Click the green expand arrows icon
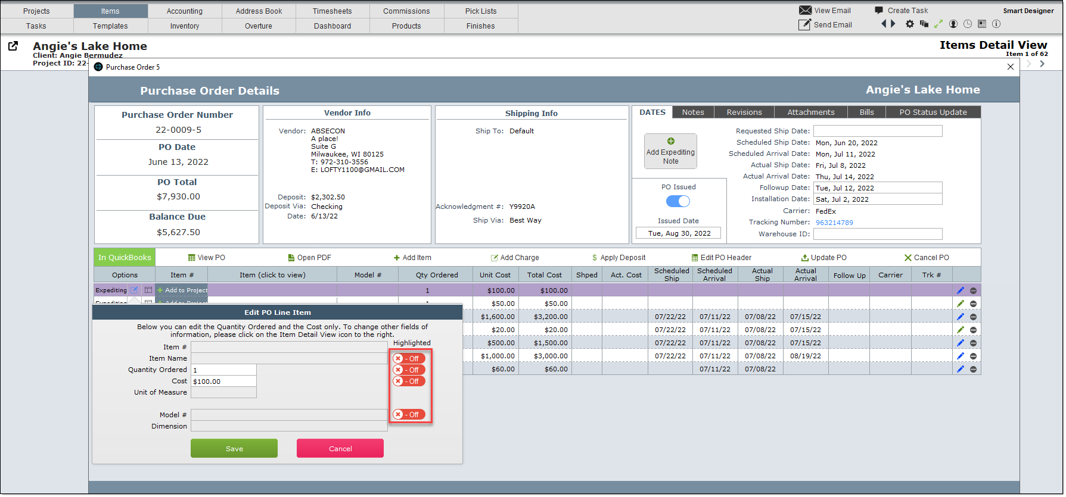 point(938,24)
